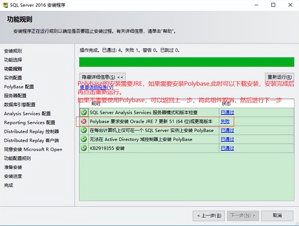Select Distributed Replay 控制器 step
This screenshot has height=226, width=299.
[x=31, y=131]
